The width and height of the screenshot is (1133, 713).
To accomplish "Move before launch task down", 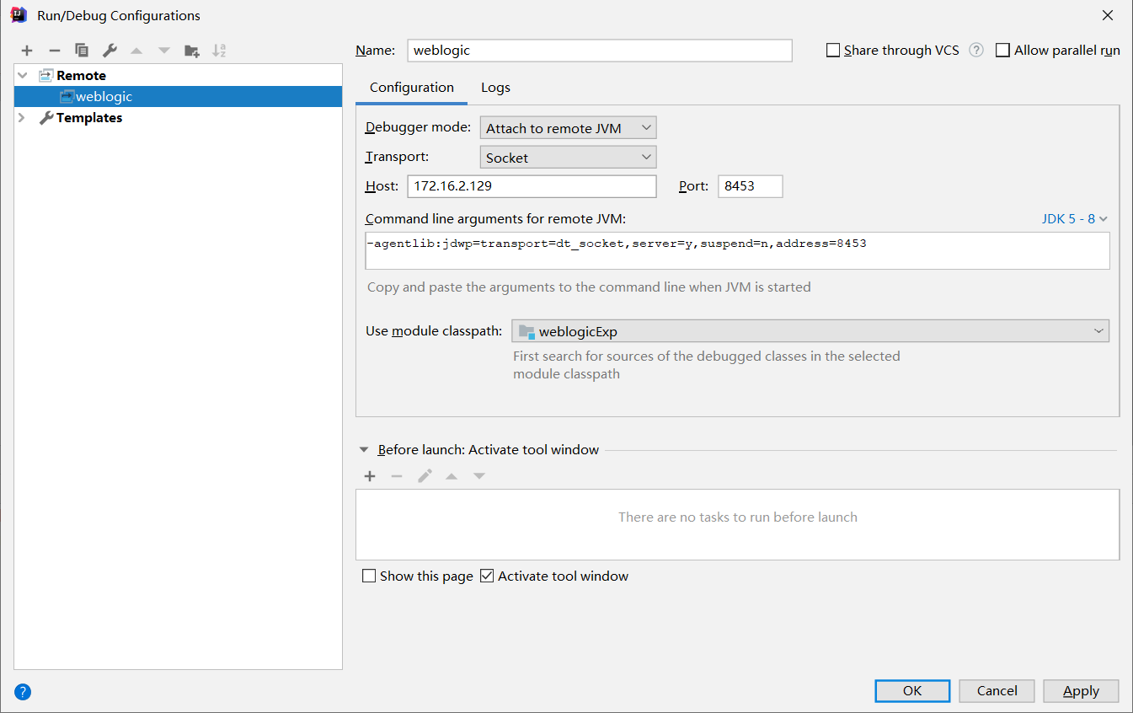I will tap(479, 476).
